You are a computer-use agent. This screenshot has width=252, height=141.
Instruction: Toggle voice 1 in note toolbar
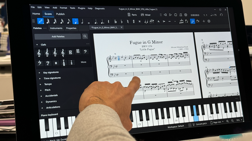[x=193, y=21]
